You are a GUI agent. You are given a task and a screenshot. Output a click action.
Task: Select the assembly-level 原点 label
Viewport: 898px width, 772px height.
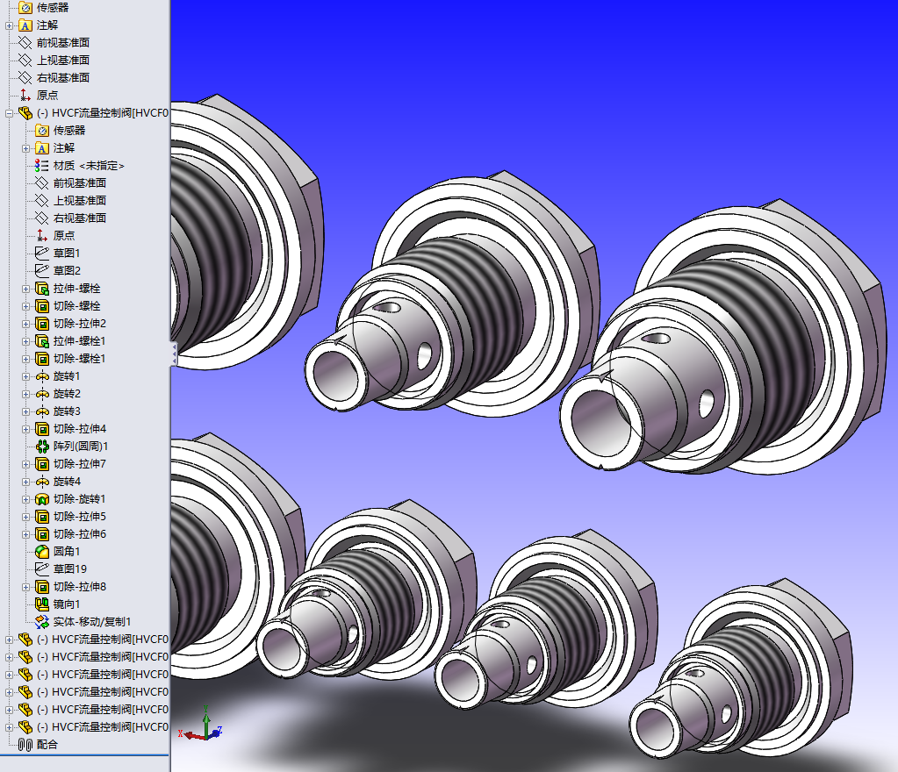[47, 95]
